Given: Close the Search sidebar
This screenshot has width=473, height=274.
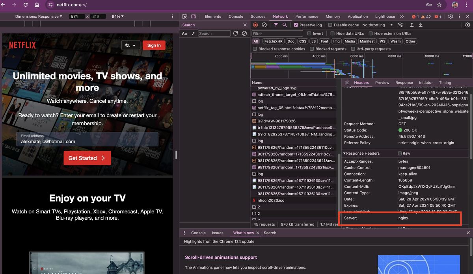Looking at the screenshot, I should point(245,25).
